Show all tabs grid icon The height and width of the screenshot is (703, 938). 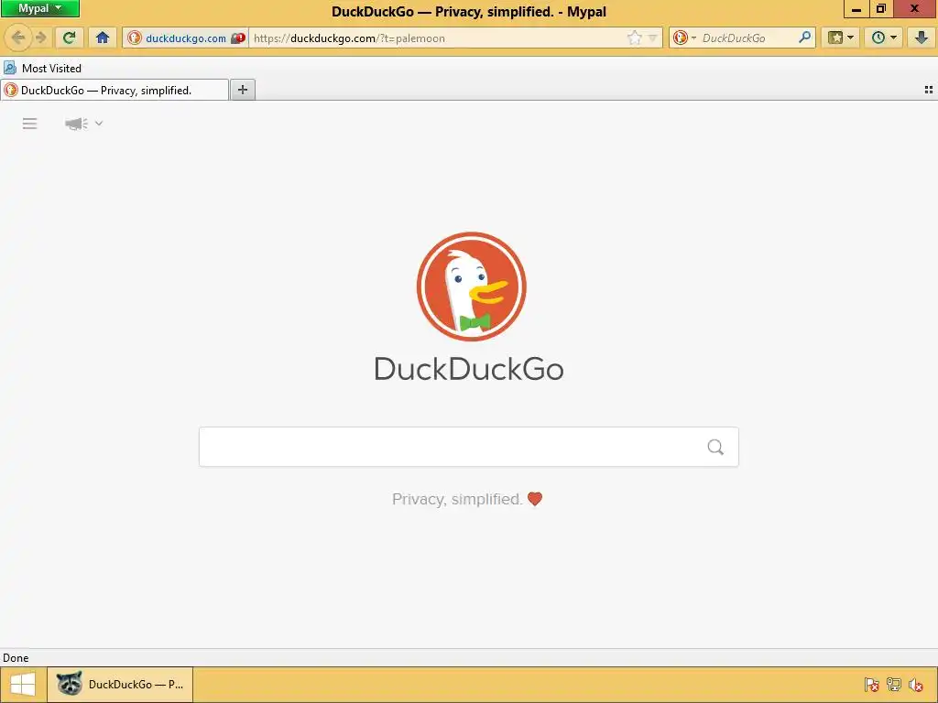(x=929, y=90)
